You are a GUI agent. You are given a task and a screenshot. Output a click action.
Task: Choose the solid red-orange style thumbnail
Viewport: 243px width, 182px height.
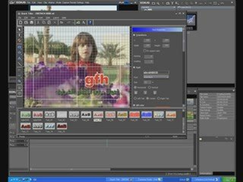(x=134, y=115)
